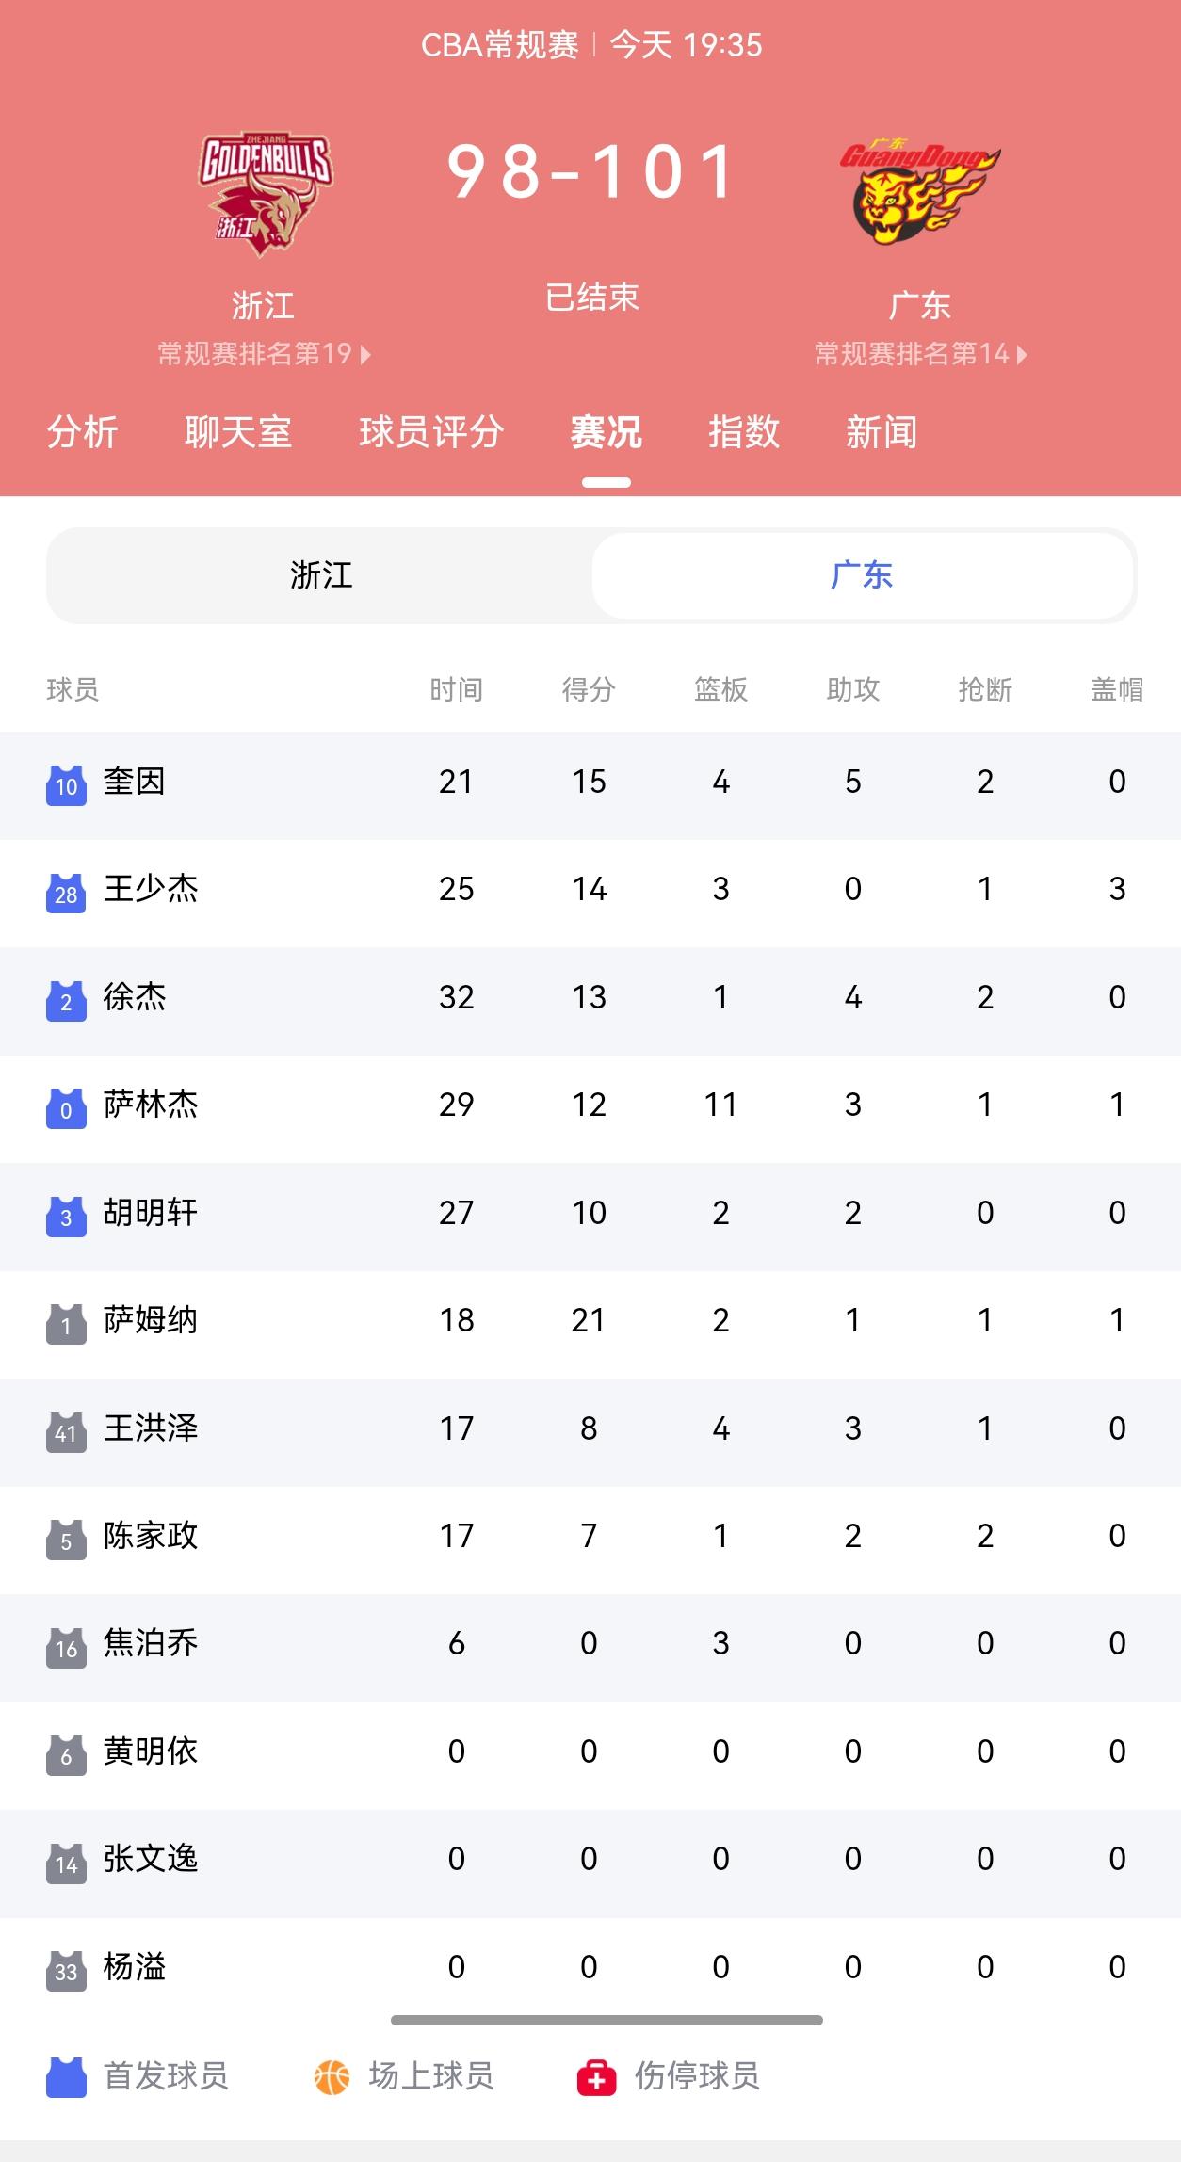The height and width of the screenshot is (2162, 1181).
Task: Expand 广东's 常规赛排名第14 arrow
Action: 1023,355
